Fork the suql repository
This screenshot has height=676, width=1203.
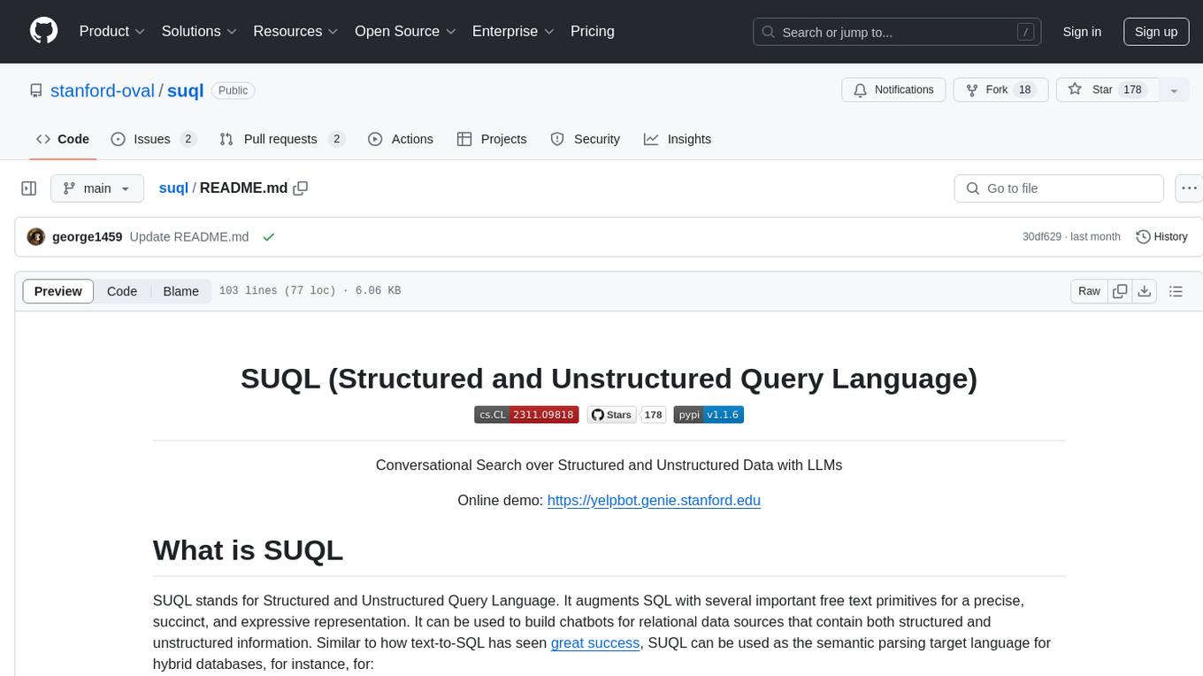click(x=1000, y=90)
